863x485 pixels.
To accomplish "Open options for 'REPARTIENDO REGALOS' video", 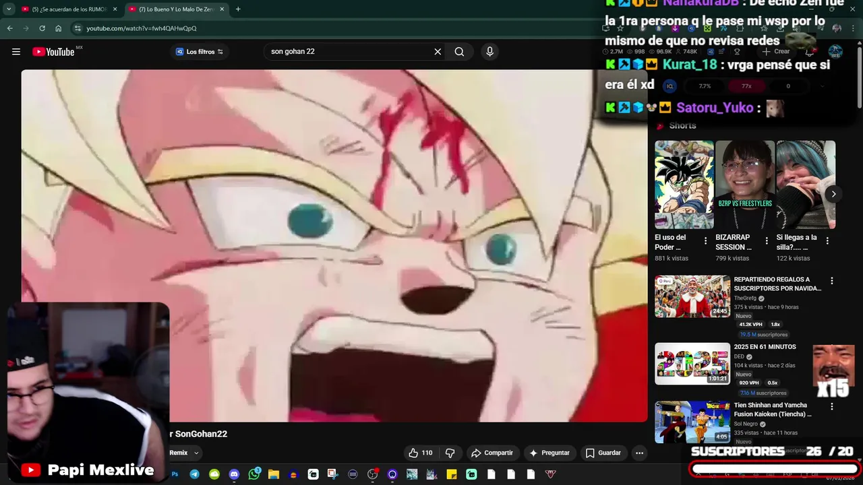I will coord(832,281).
